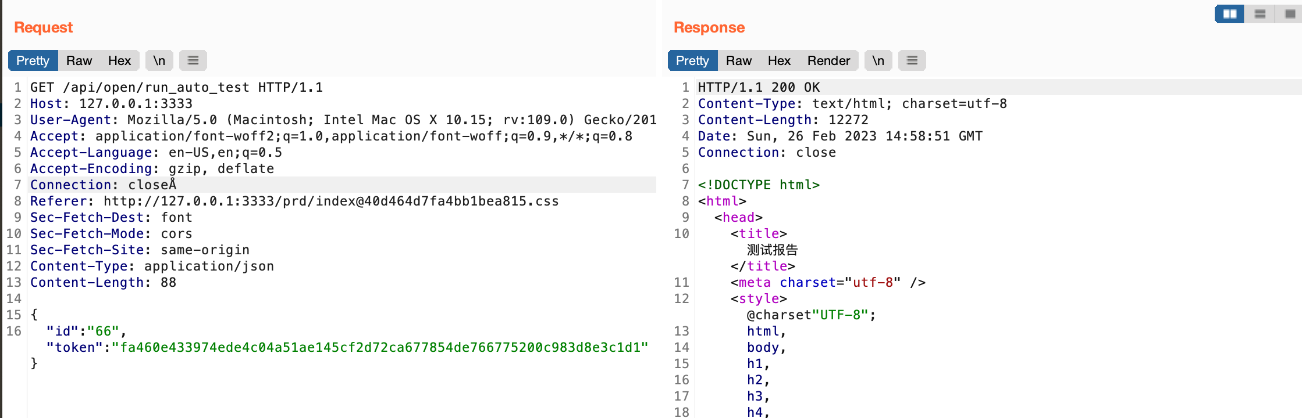The image size is (1302, 418).
Task: Click the meta charset="utf-8" line
Action: (828, 282)
